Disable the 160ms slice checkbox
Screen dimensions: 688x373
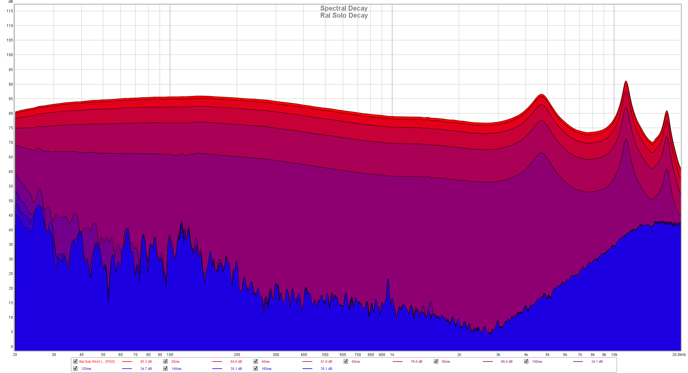[x=256, y=368]
